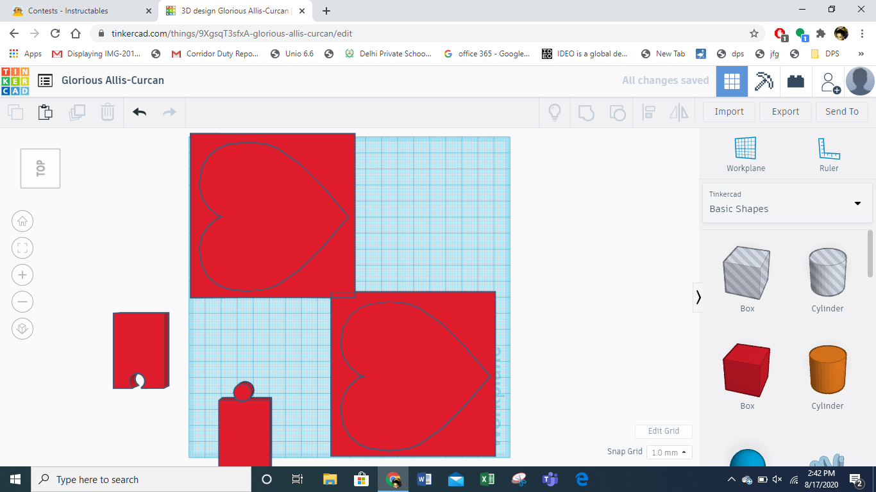Open the user profile avatar
Viewport: 876px width, 492px height.
click(x=860, y=81)
